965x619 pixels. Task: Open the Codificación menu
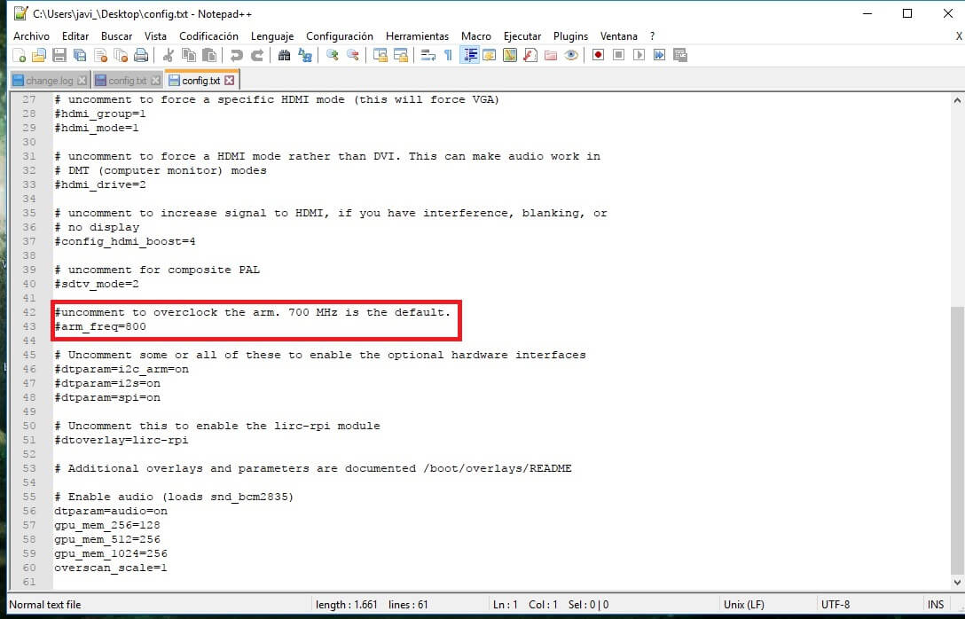click(208, 36)
